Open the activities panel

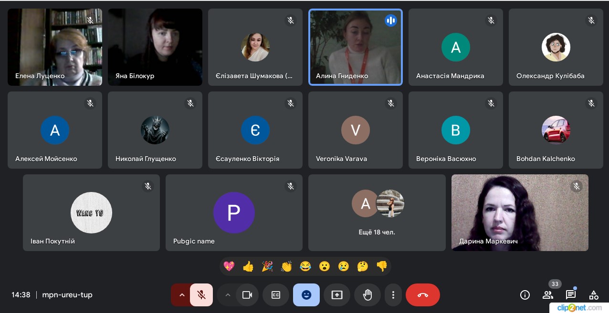click(594, 295)
